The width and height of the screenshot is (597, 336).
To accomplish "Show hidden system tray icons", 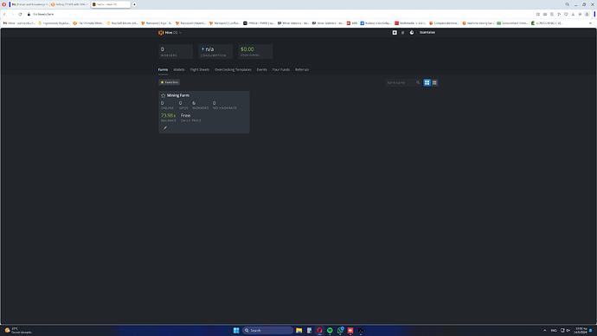I will [x=544, y=330].
